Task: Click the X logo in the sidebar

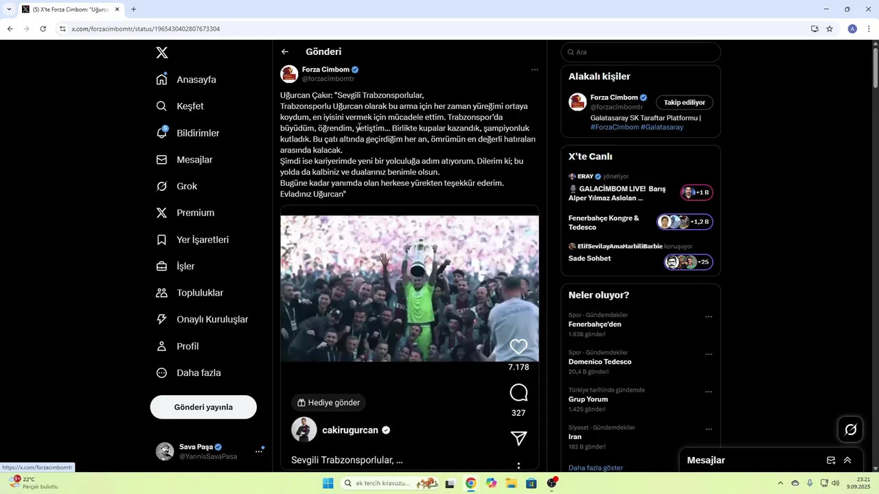Action: pyautogui.click(x=161, y=53)
